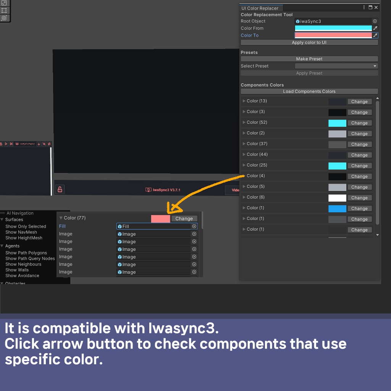The height and width of the screenshot is (391, 391).
Task: Click the Color To pink swatch
Action: [x=332, y=35]
